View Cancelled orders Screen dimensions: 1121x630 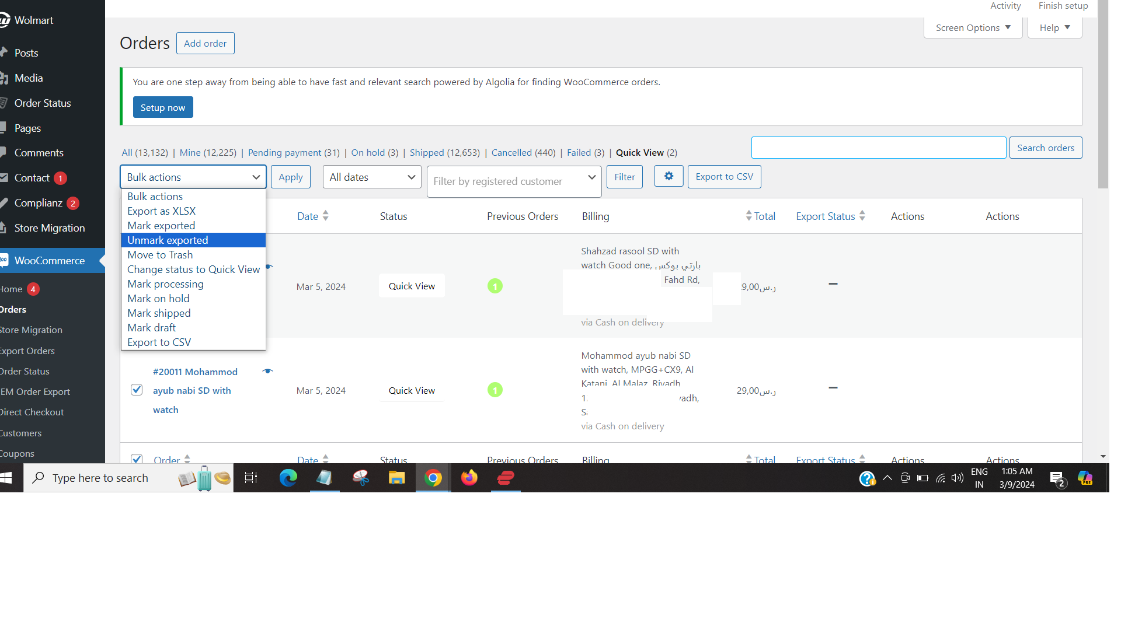524,152
